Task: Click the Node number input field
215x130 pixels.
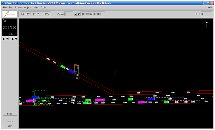Action: click(206, 14)
